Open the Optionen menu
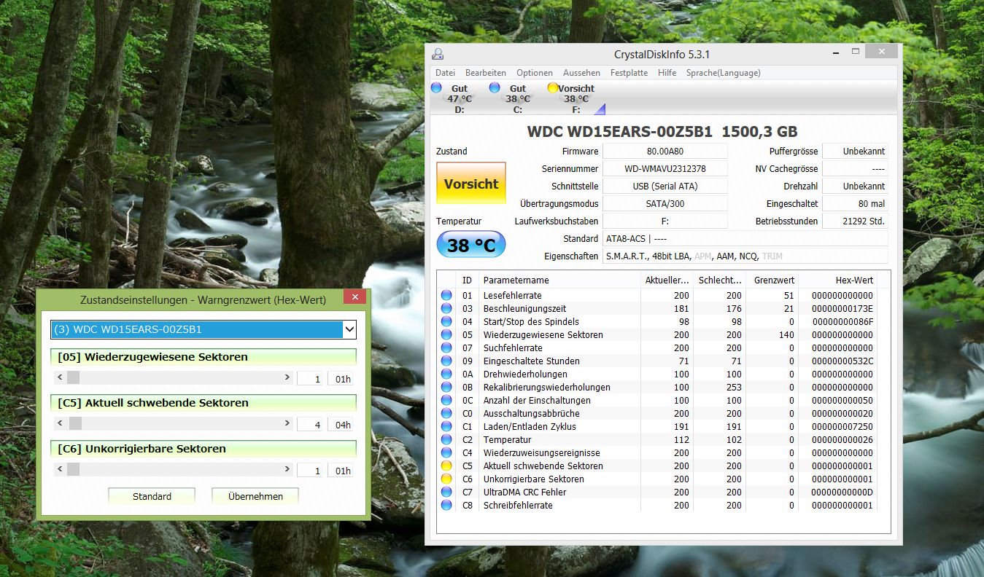The height and width of the screenshot is (577, 984). click(x=535, y=73)
